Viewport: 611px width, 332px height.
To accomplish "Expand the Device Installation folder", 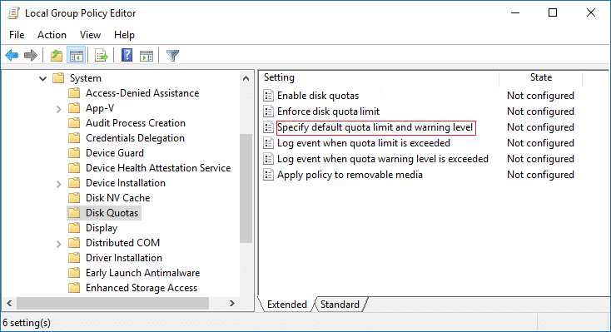I will [59, 184].
